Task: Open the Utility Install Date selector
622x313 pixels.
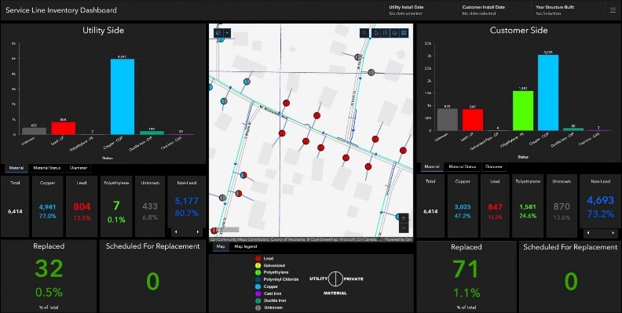Action: tap(421, 10)
